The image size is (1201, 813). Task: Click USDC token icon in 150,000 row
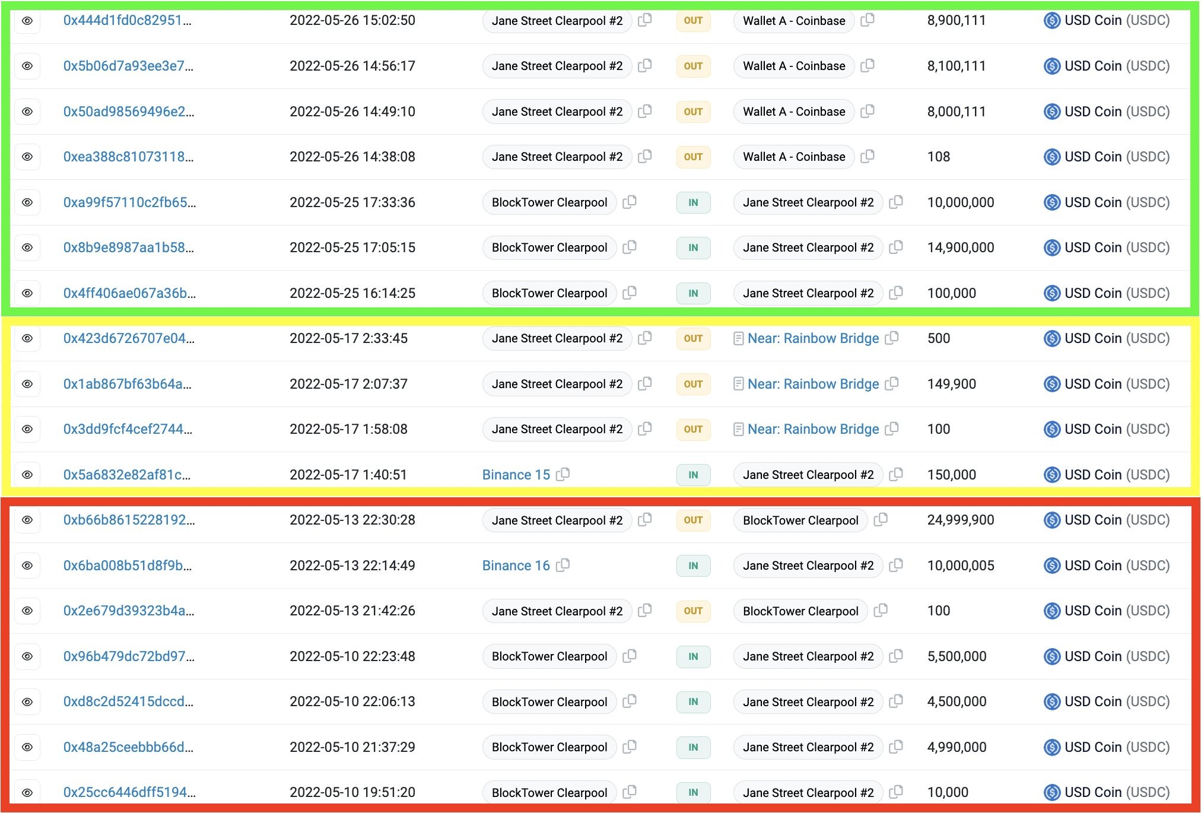pyautogui.click(x=1052, y=475)
